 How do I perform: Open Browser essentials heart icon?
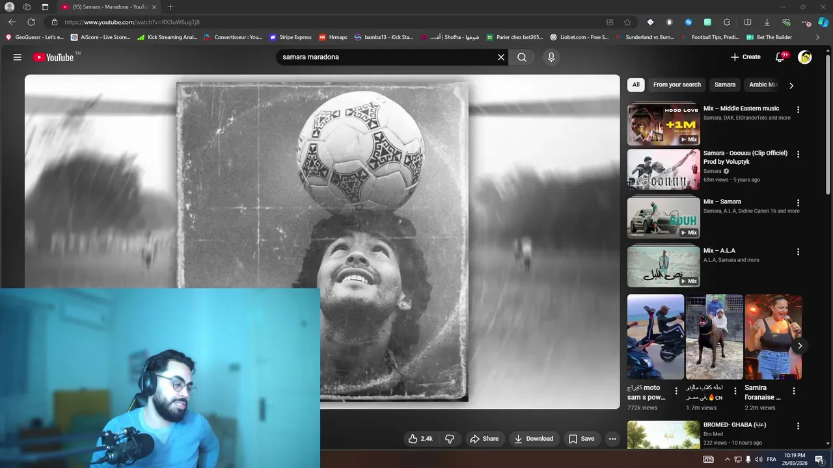pos(787,22)
